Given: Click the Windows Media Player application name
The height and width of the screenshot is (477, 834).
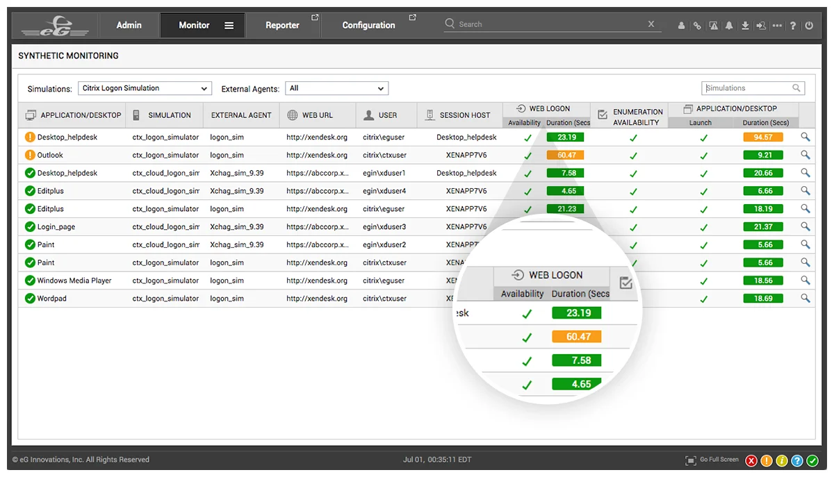Looking at the screenshot, I should point(74,281).
